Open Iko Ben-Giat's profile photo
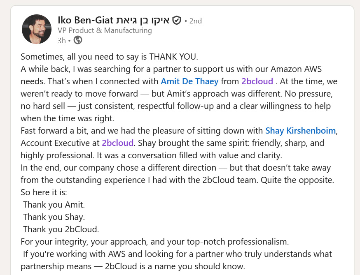 tap(37, 29)
